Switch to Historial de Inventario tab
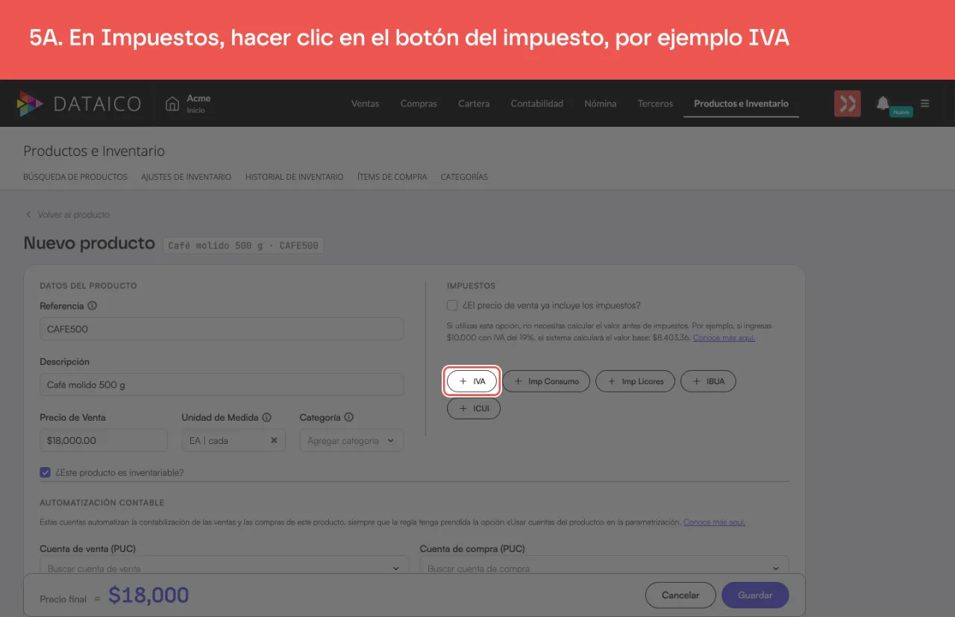Image resolution: width=955 pixels, height=617 pixels. [295, 178]
